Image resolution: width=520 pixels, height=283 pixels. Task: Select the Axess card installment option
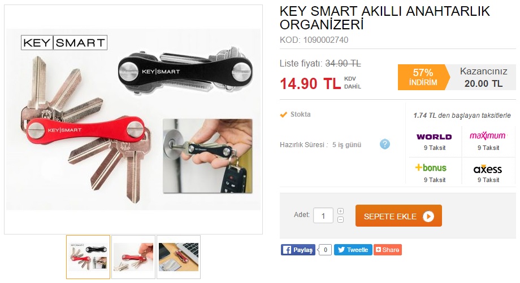pyautogui.click(x=488, y=173)
